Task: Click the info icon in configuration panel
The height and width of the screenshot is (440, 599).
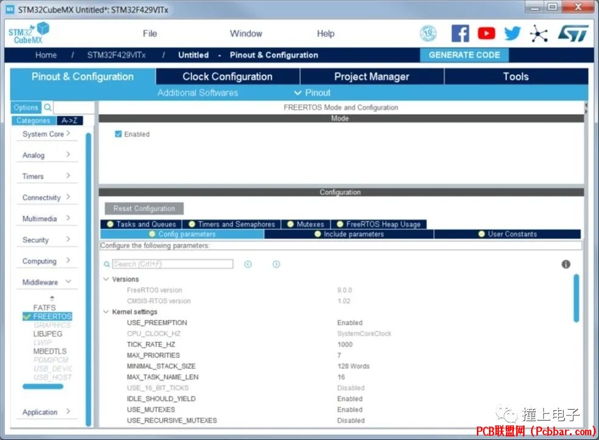Action: tap(566, 264)
